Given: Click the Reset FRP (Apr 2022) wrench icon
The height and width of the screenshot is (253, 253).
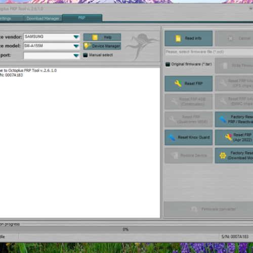Looking at the screenshot, I should 229,137.
